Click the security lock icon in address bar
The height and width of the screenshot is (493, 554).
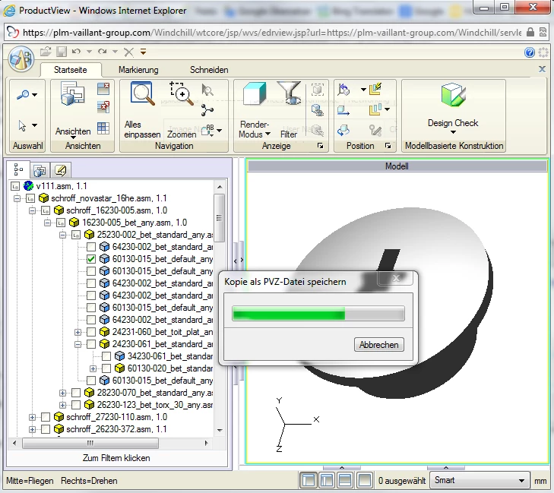pyautogui.click(x=530, y=32)
